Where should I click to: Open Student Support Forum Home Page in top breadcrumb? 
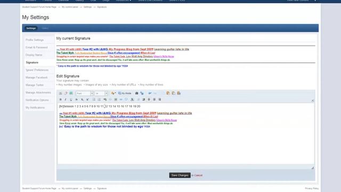(x=39, y=7)
